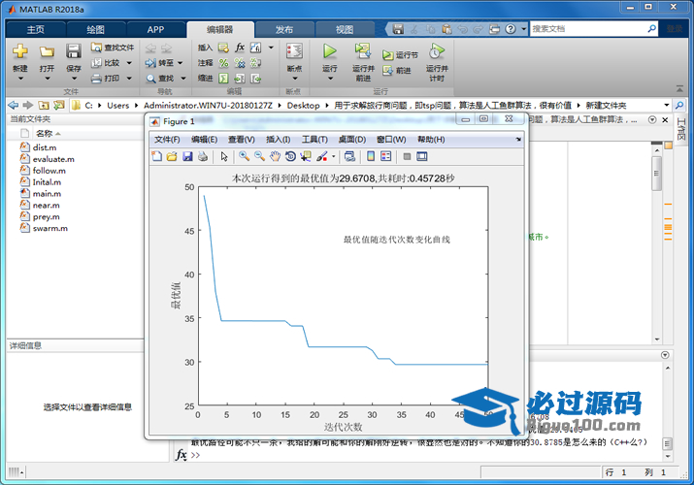Viewport: 694px width, 485px height.
Task: Click Figure open file icon
Action: pyautogui.click(x=172, y=156)
